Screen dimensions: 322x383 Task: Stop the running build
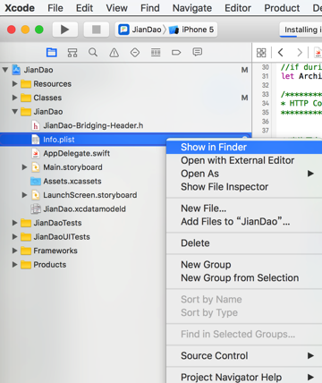(x=97, y=30)
